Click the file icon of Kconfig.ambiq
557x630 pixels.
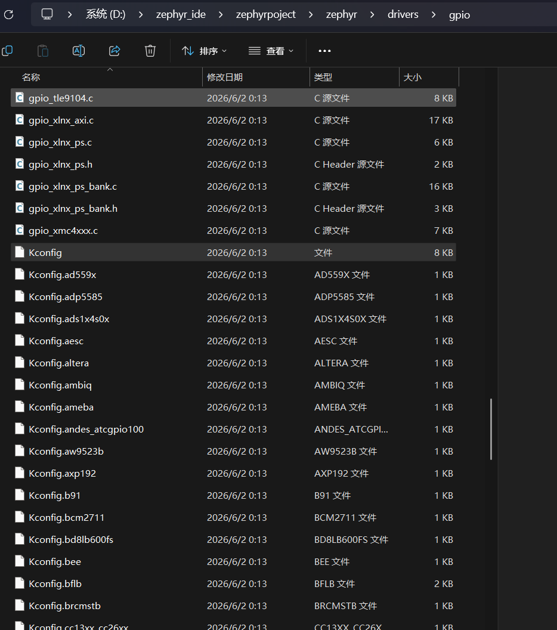[19, 385]
